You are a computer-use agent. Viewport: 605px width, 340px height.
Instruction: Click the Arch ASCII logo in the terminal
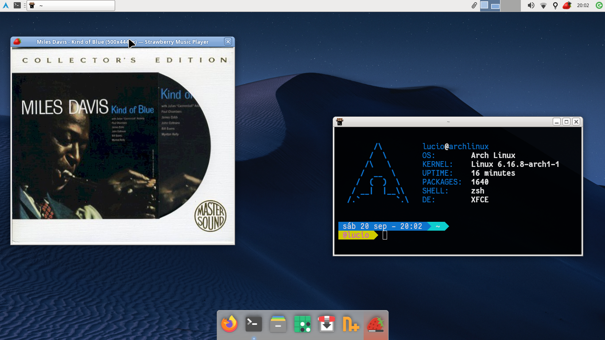[x=378, y=173]
